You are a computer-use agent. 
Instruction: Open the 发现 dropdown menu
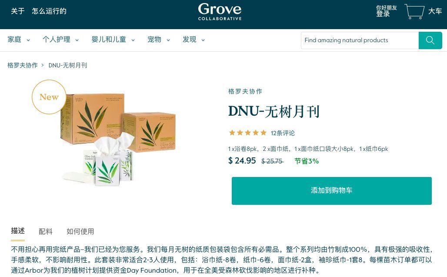coord(193,40)
